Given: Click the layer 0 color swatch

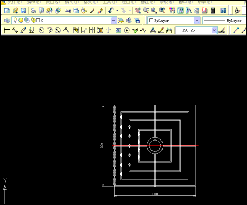Looking at the screenshot, I should click(x=38, y=21).
